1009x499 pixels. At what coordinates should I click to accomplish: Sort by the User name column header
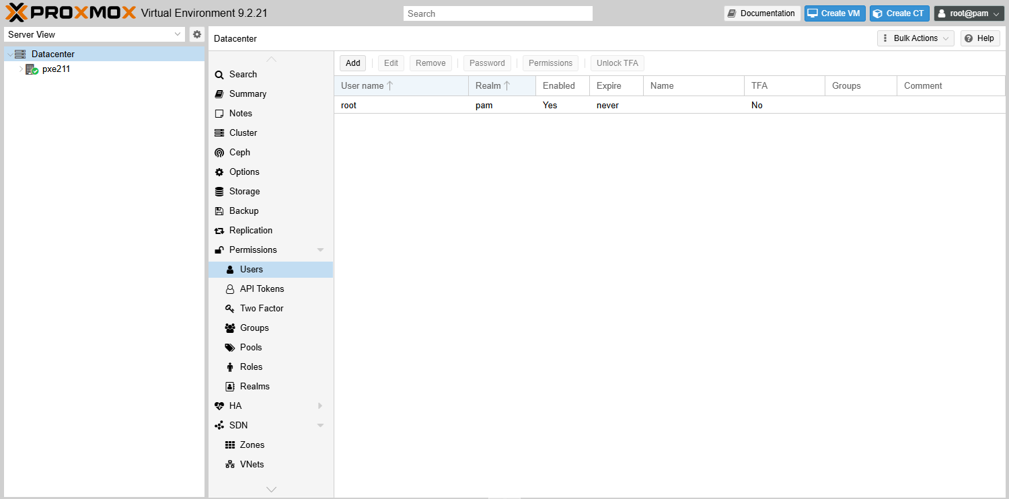pos(401,86)
